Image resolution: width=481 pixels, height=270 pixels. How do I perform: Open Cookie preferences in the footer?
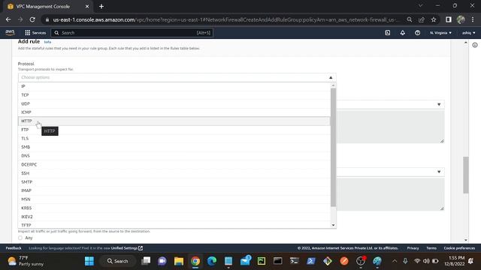coord(459,248)
